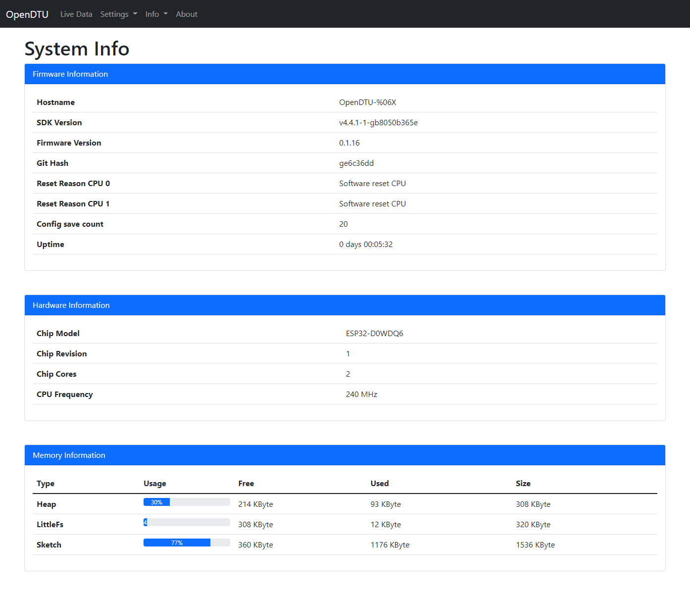690x594 pixels.
Task: Click the uptime value 0 days 00:05:32
Action: click(366, 245)
